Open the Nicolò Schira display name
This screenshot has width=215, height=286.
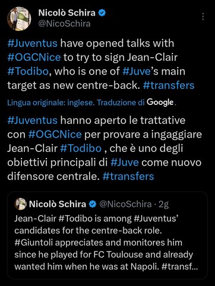tap(67, 13)
